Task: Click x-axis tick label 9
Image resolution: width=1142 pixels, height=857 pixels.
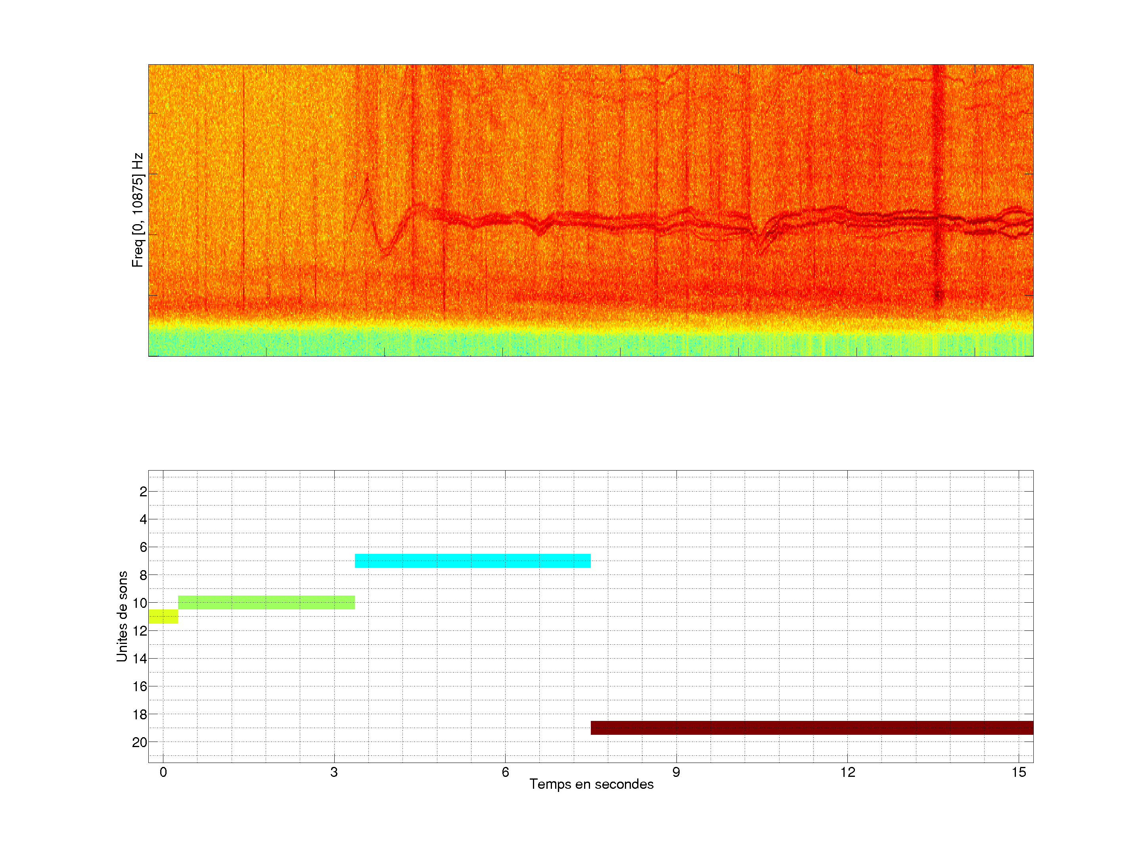Action: [x=676, y=772]
